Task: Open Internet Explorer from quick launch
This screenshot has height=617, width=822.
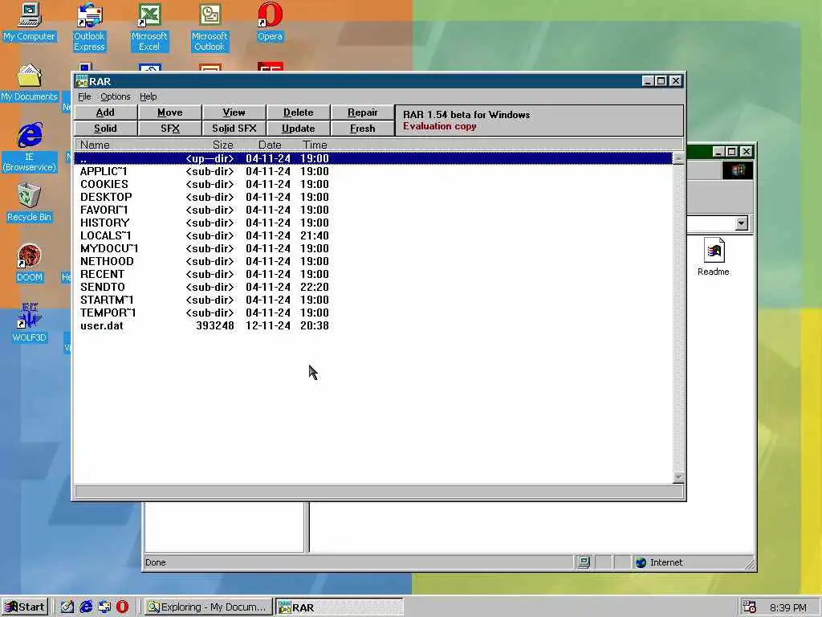Action: coord(86,607)
